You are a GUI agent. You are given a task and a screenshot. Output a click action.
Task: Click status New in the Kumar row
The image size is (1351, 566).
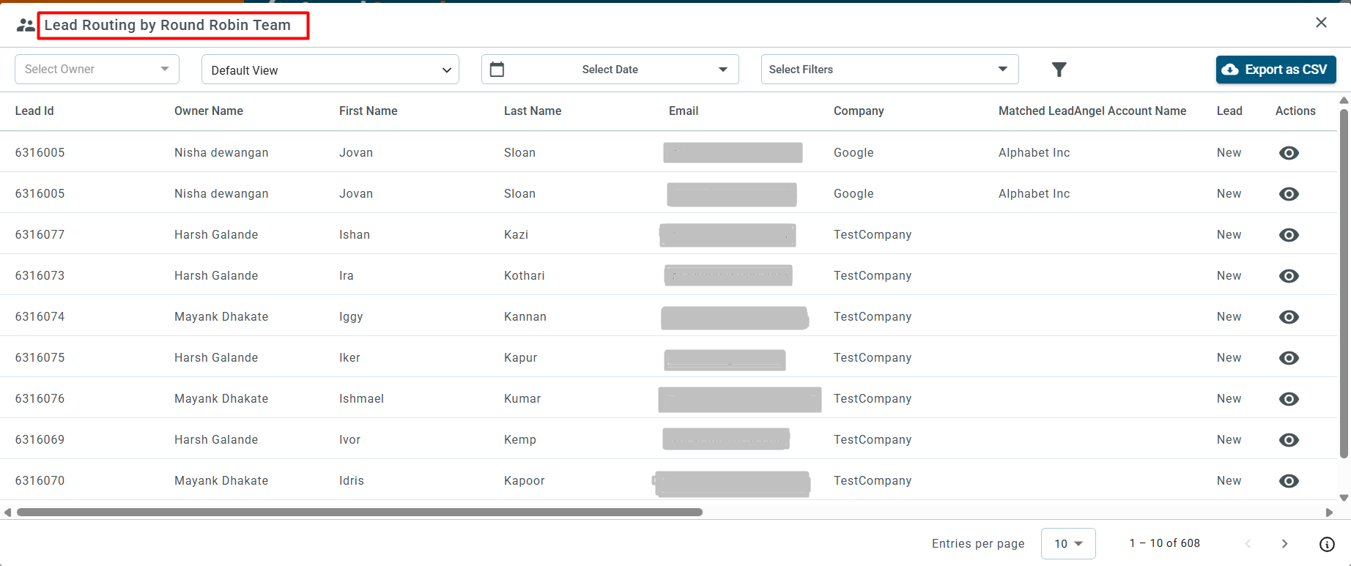1229,399
